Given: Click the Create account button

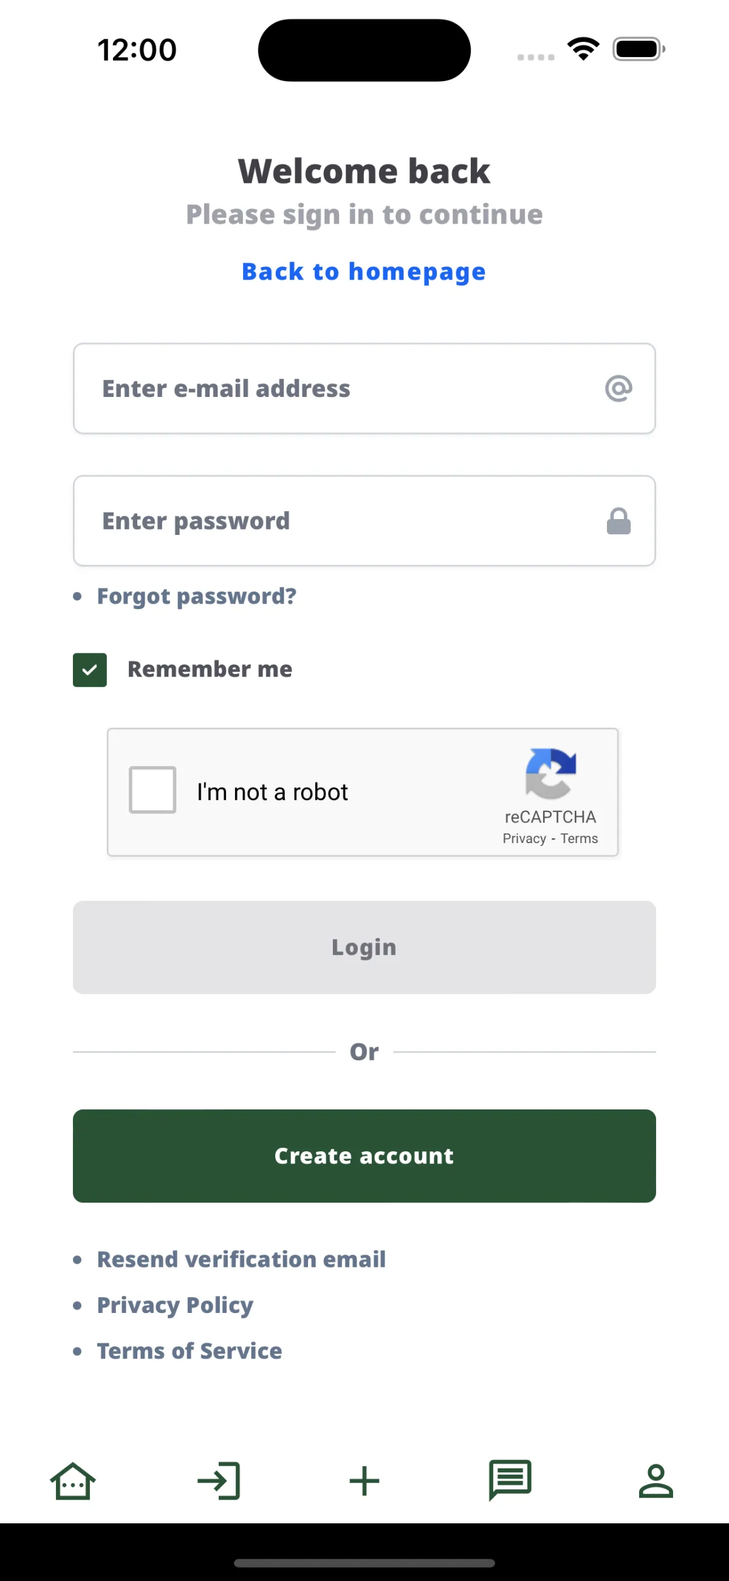Looking at the screenshot, I should coord(364,1156).
